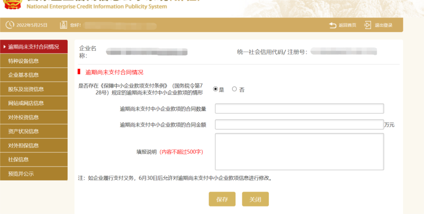The image size is (424, 214).
Task: Open 股东及出资信息 menu item
Action: [34, 89]
